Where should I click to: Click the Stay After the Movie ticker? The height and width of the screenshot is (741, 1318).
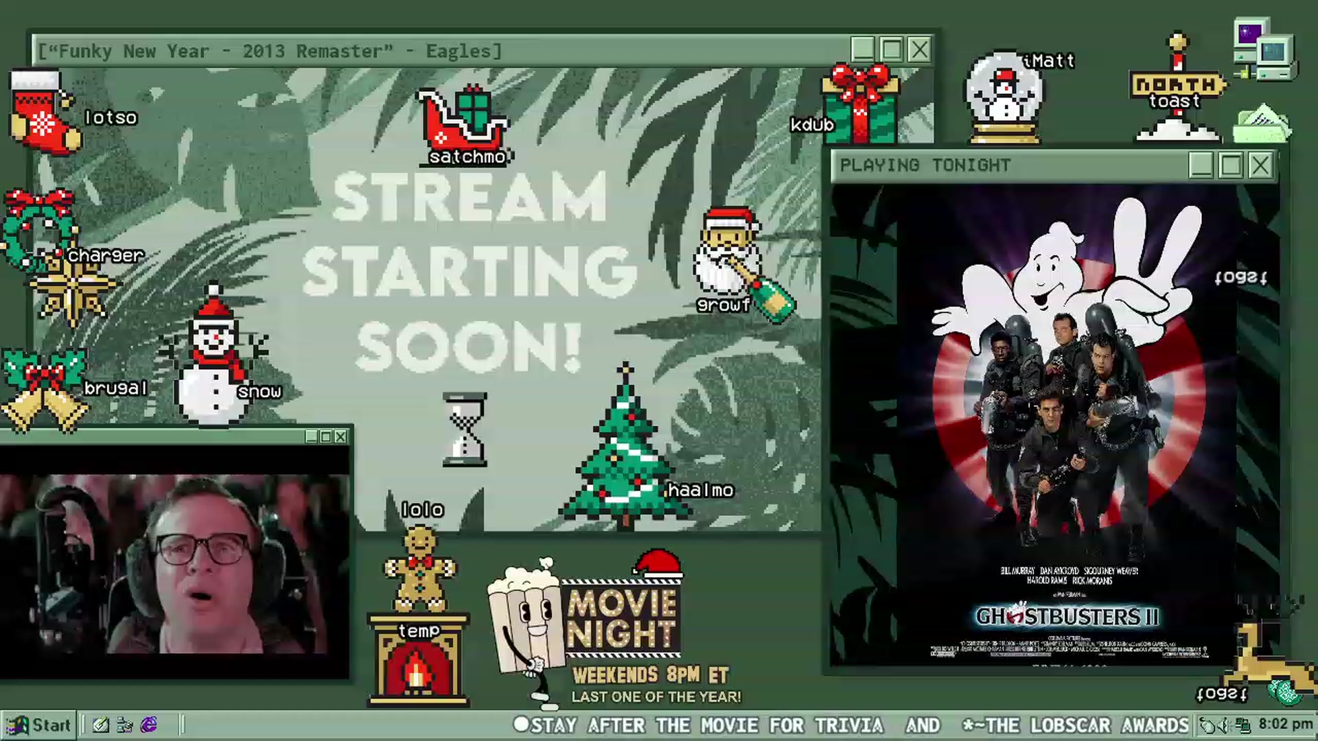point(850,725)
